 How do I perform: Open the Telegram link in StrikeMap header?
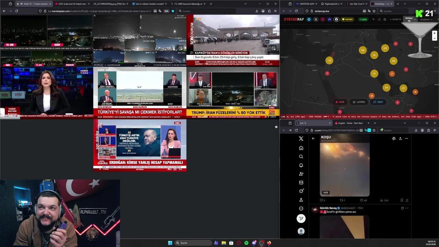309,19
